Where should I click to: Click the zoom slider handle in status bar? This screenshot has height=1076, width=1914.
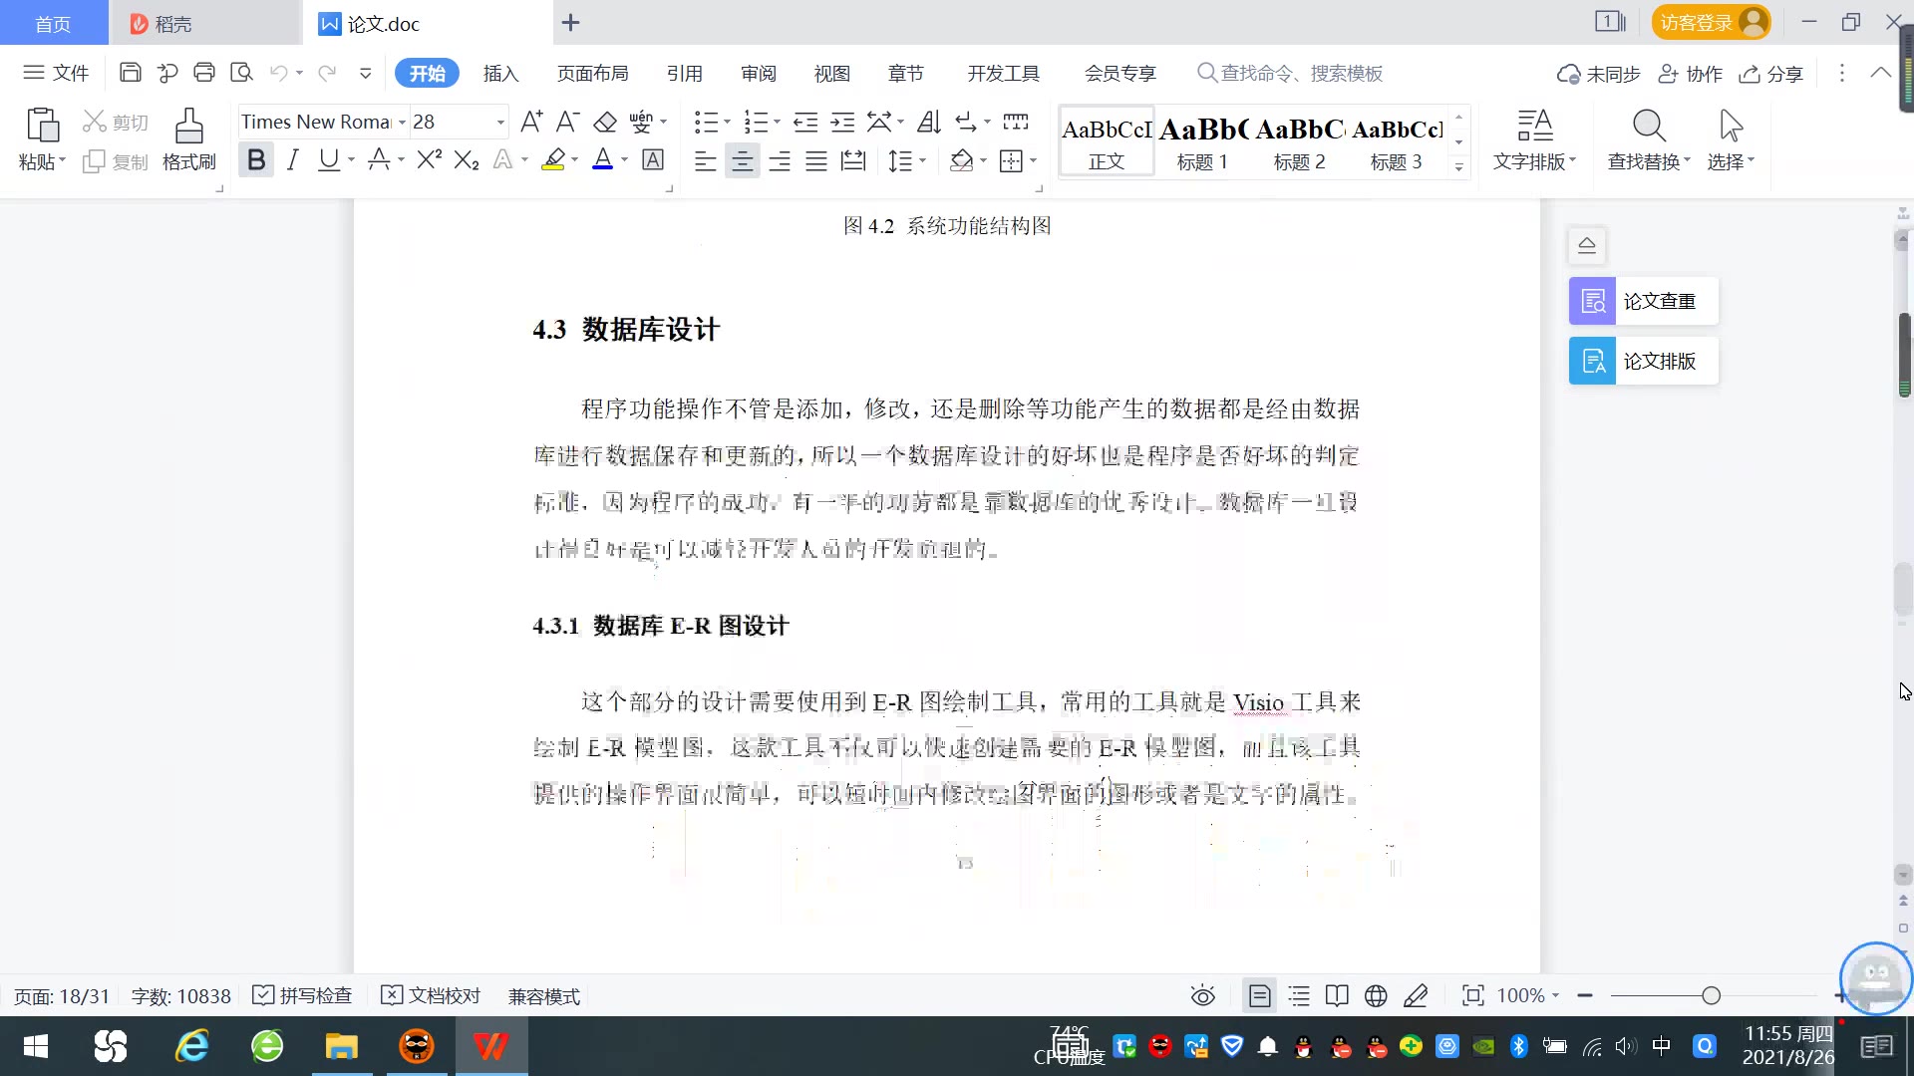coord(1711,996)
